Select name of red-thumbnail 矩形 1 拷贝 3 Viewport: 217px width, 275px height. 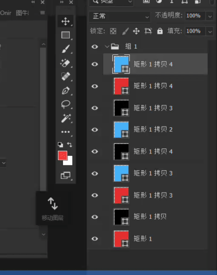pos(153,195)
